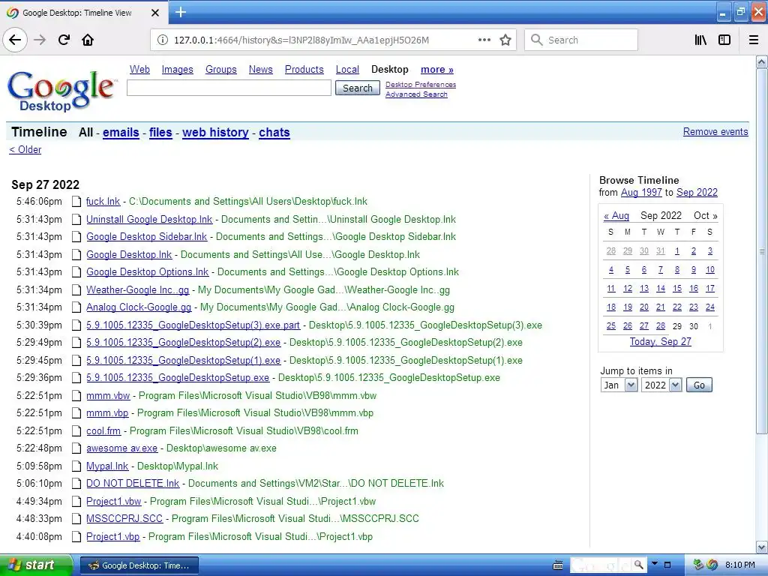This screenshot has height=576, width=768.
Task: Switch to Products search tab
Action: (x=304, y=70)
